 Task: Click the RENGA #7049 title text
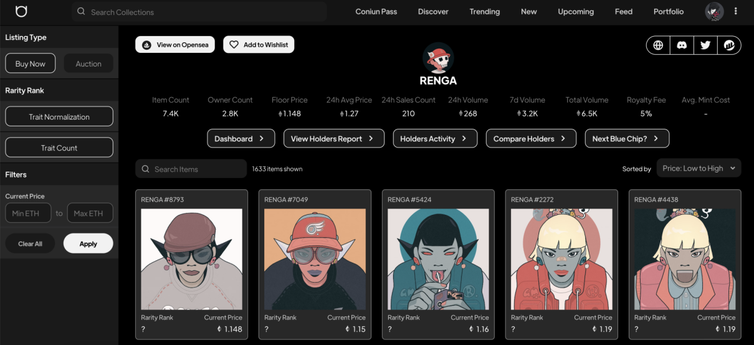[286, 200]
